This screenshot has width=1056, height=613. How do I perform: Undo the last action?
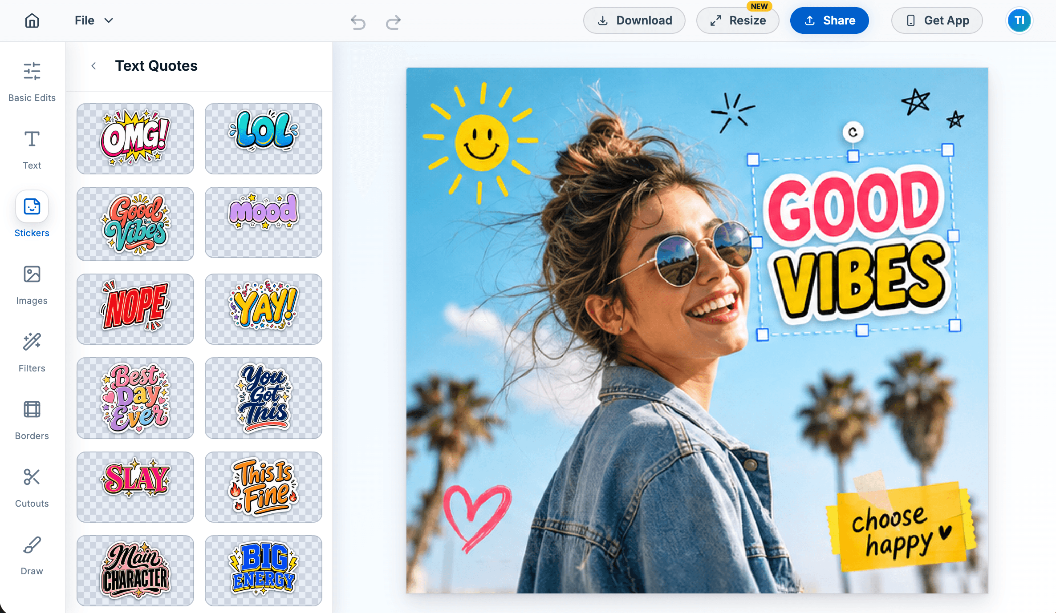click(358, 21)
